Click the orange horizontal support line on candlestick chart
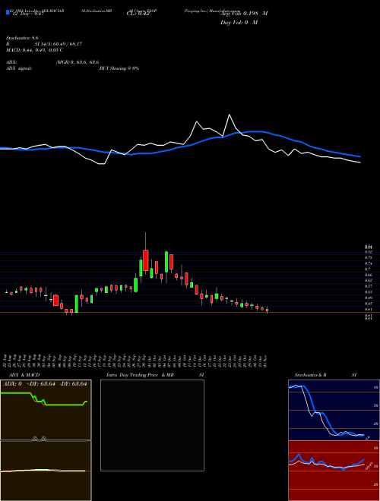 (190, 313)
